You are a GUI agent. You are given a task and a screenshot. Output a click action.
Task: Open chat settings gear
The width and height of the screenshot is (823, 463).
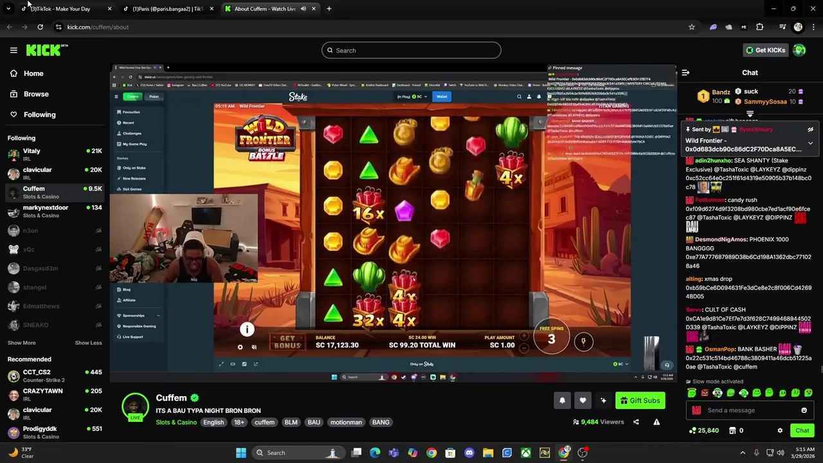(x=780, y=431)
